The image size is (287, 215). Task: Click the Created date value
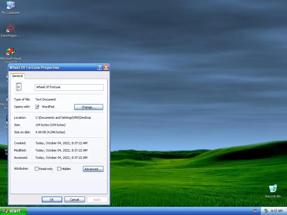pos(61,143)
